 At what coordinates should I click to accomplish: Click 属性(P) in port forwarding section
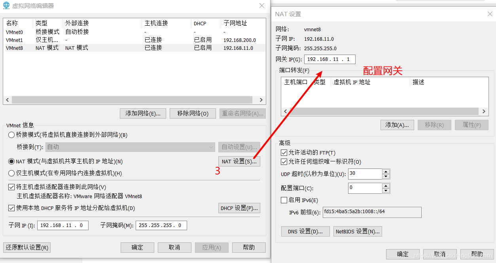coord(471,125)
